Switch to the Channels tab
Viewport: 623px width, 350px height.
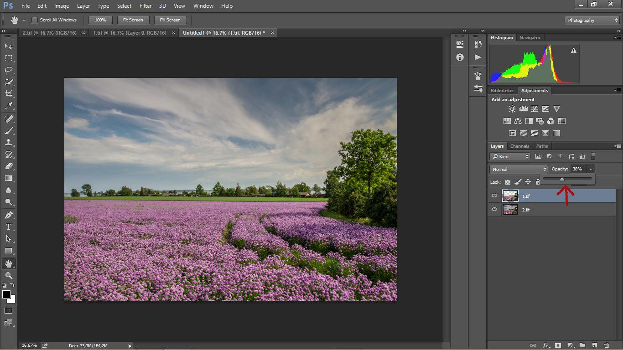tap(519, 146)
